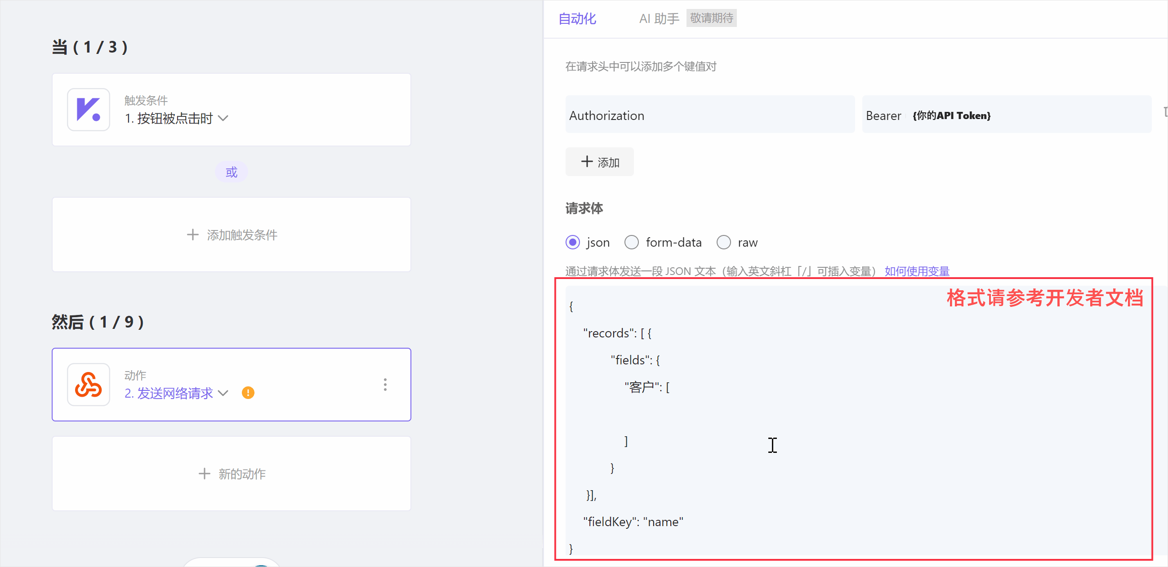
Task: Open the three-dot menu on the action card
Action: (x=385, y=384)
